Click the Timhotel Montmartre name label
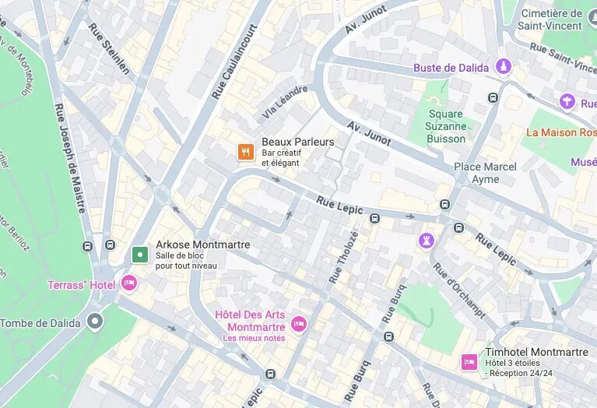The height and width of the screenshot is (408, 597). coord(536,352)
